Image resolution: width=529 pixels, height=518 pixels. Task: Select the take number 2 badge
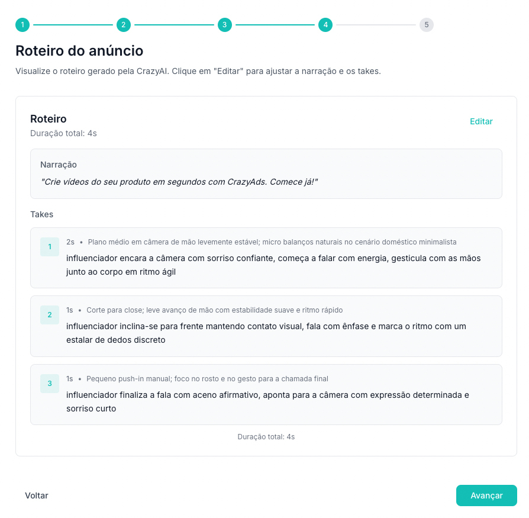[50, 315]
